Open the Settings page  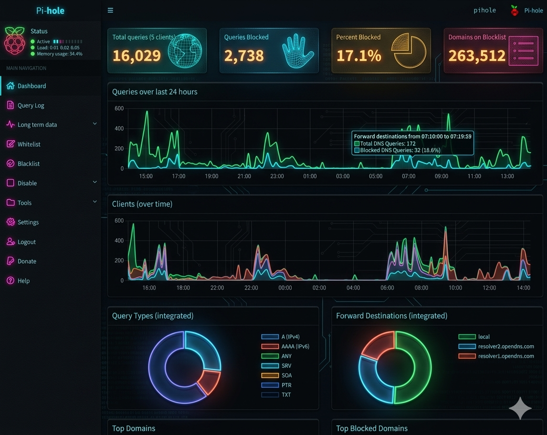click(x=29, y=222)
